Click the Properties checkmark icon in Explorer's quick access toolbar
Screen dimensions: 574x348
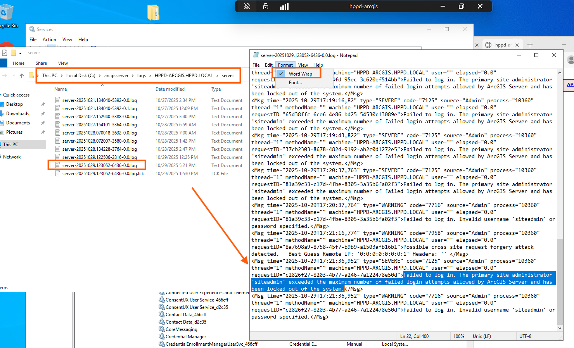[5, 53]
